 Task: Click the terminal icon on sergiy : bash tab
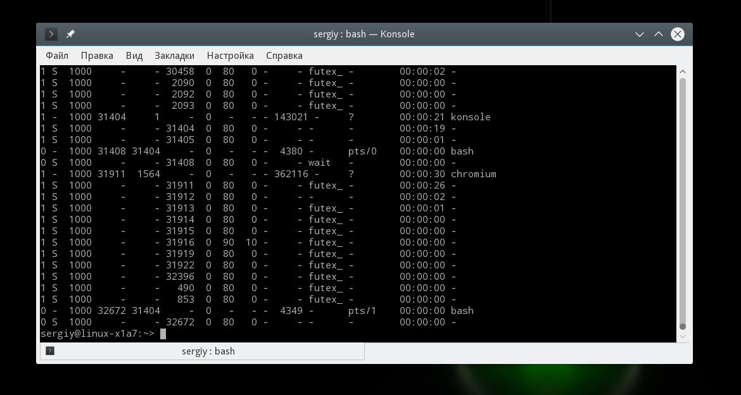pyautogui.click(x=50, y=351)
